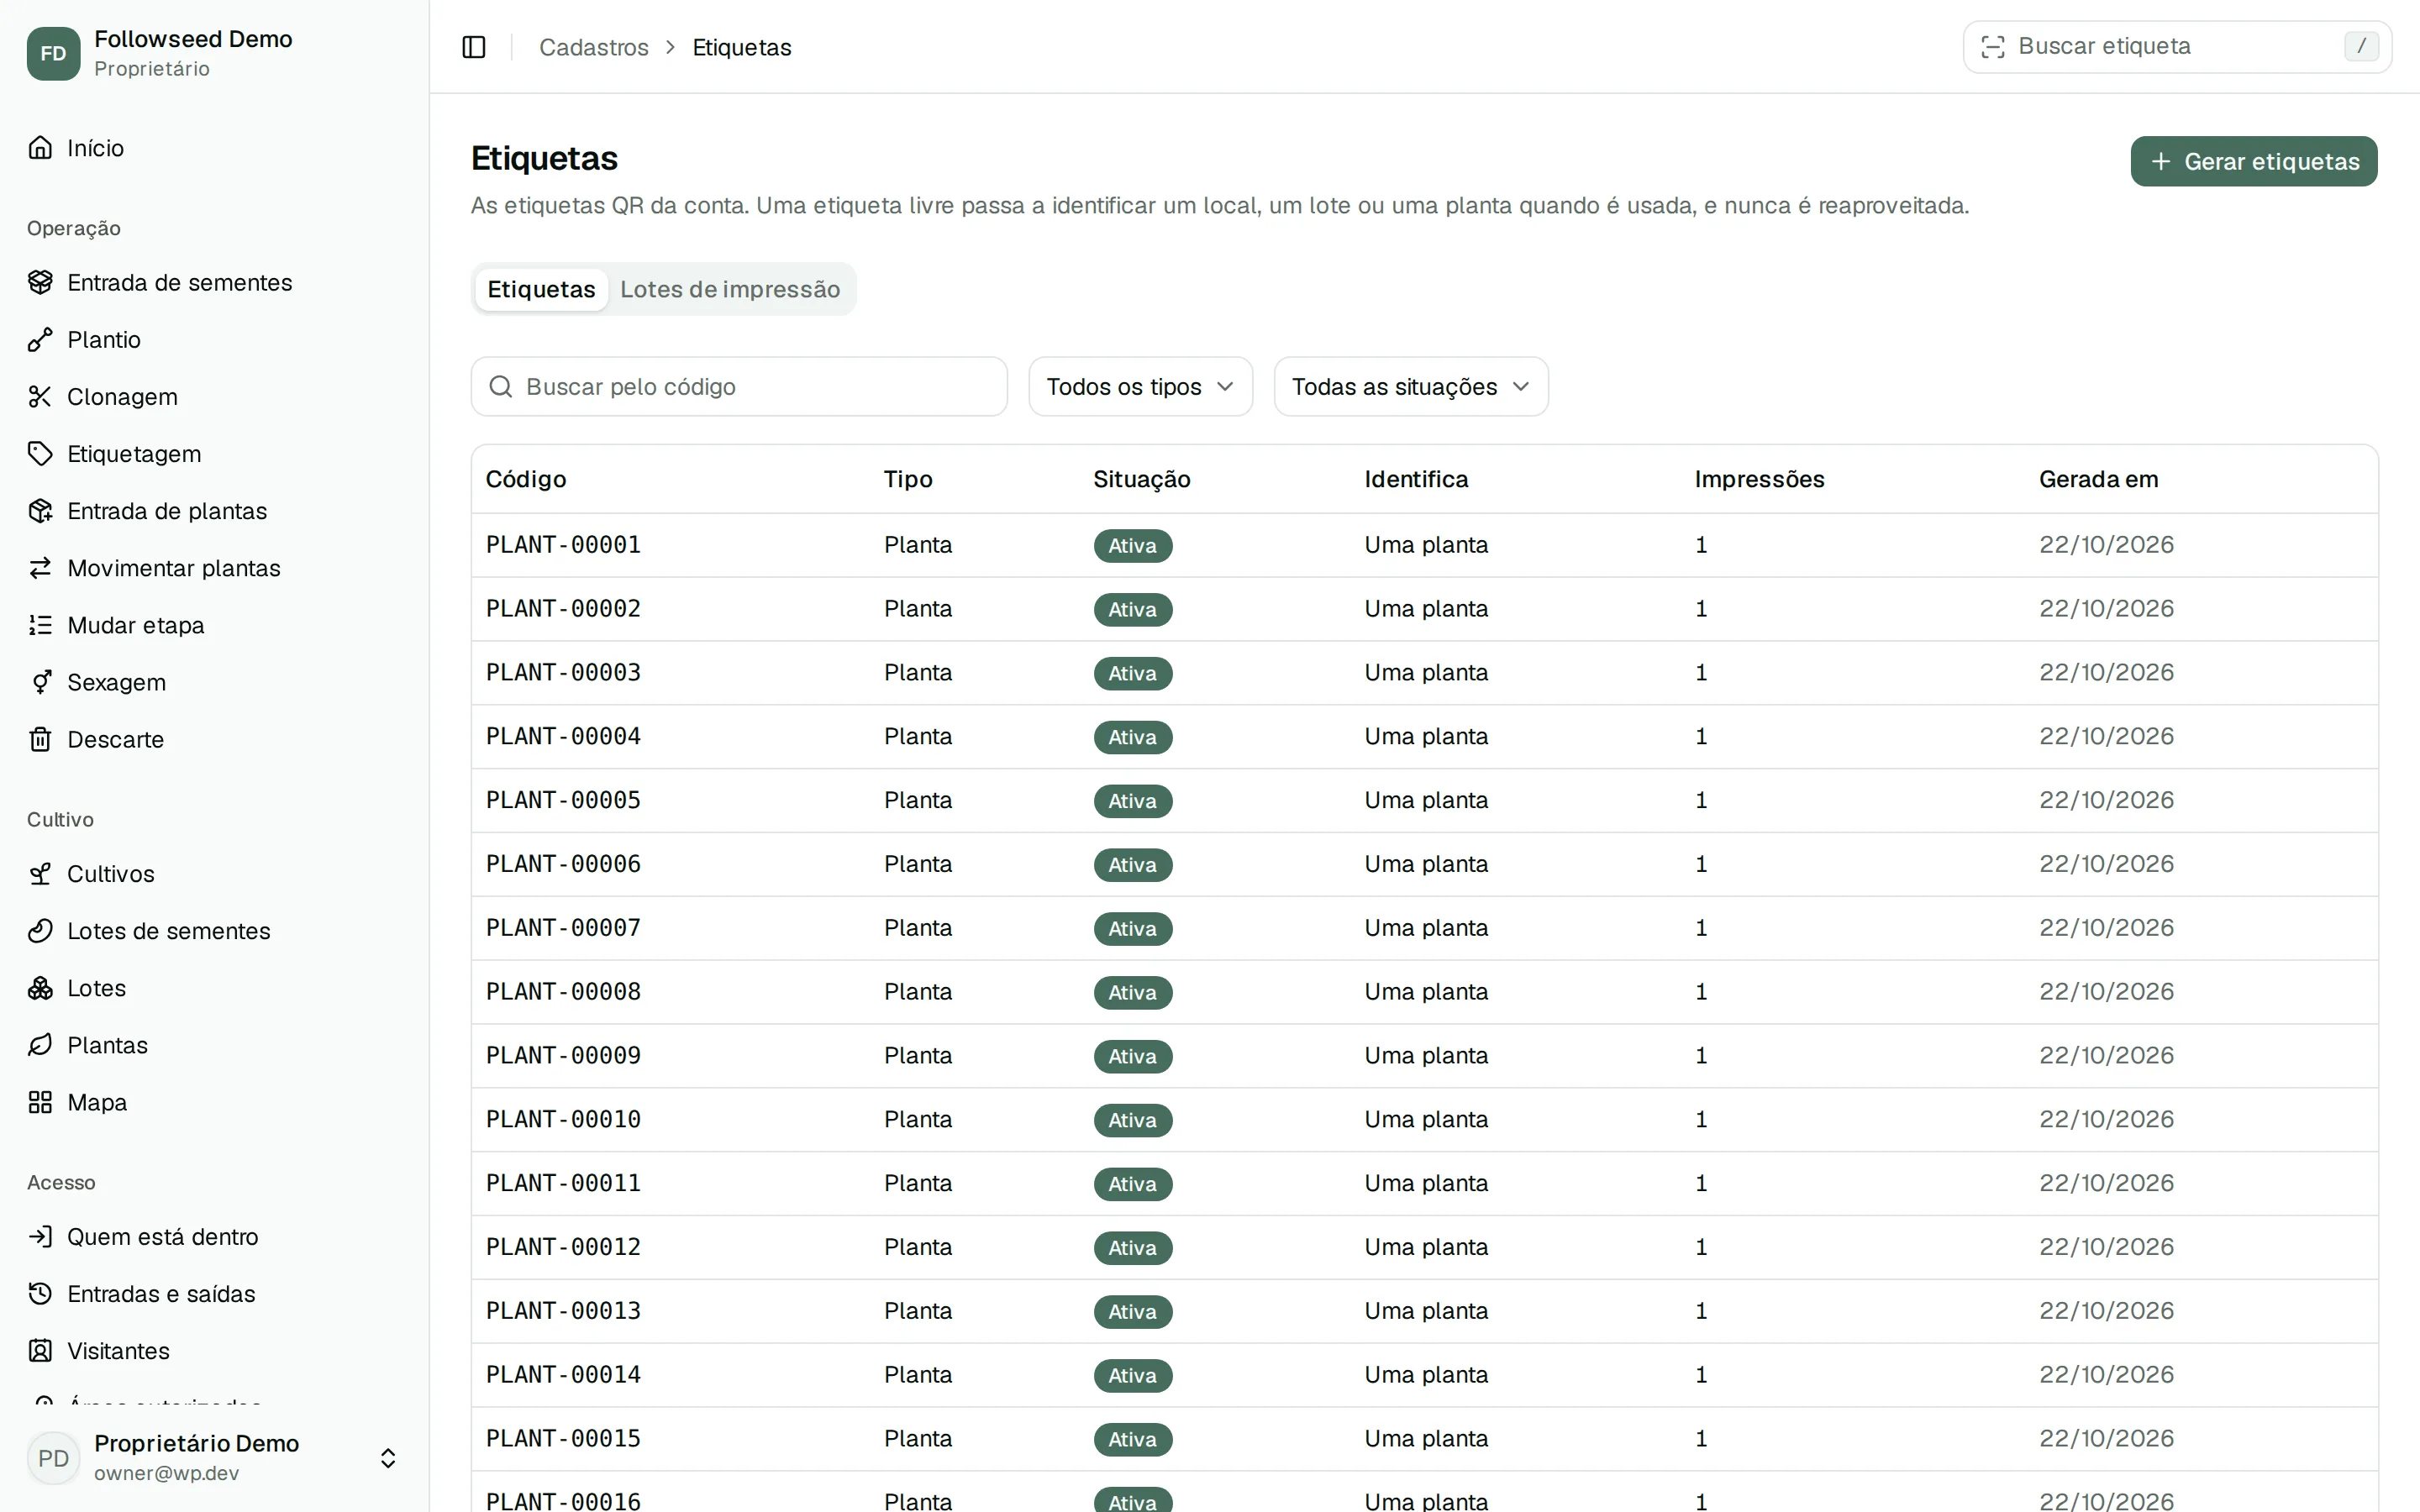This screenshot has width=2420, height=1512.
Task: Click the QR scan icon in search
Action: [x=1993, y=47]
